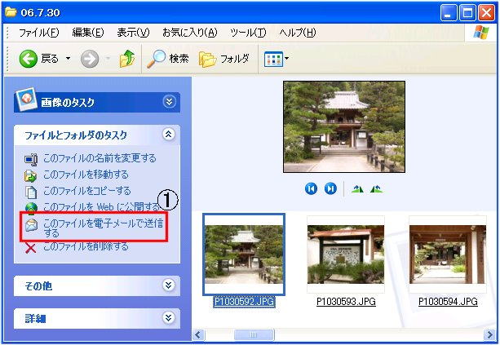Open the Back button history dropdown arrow
Viewport: 500px width, 345px height.
click(68, 59)
